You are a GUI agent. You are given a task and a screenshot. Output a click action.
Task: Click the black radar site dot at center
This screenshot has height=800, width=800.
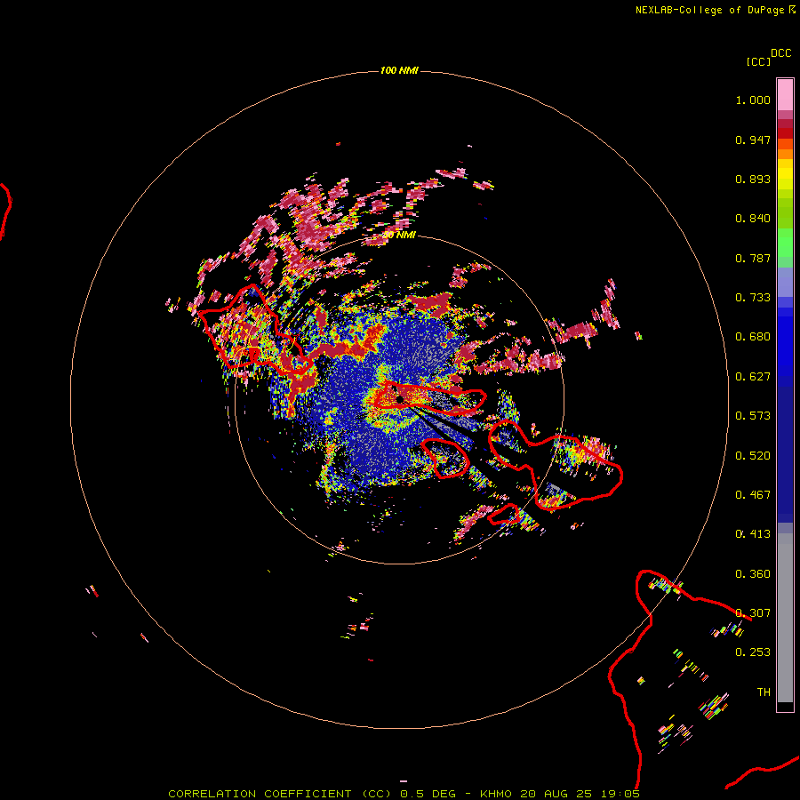tap(399, 399)
